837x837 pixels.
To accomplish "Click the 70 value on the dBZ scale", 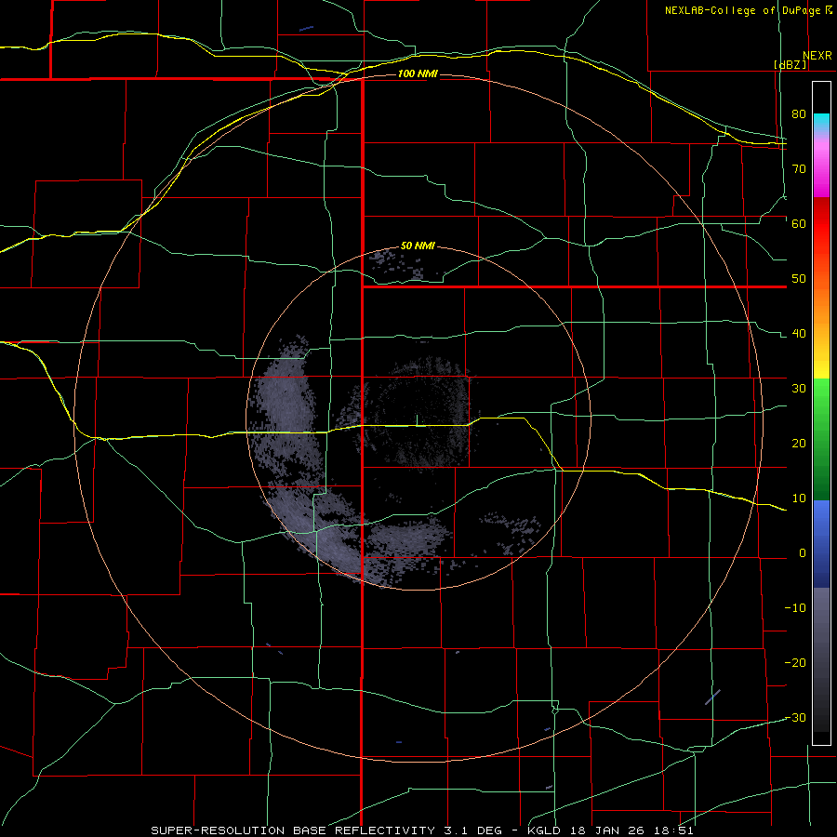I will coord(799,168).
